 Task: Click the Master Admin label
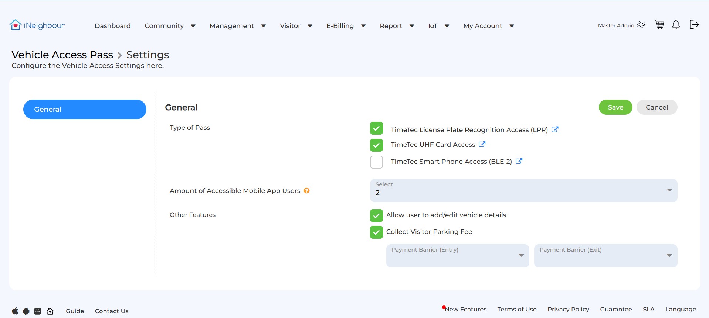616,25
